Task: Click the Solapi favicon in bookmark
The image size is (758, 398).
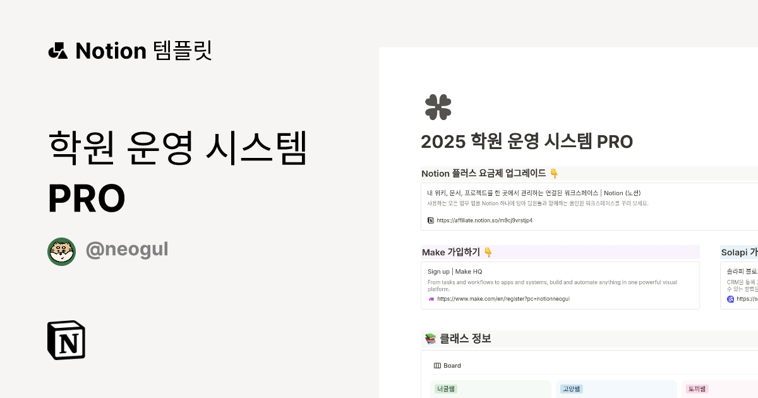Action: 730,299
